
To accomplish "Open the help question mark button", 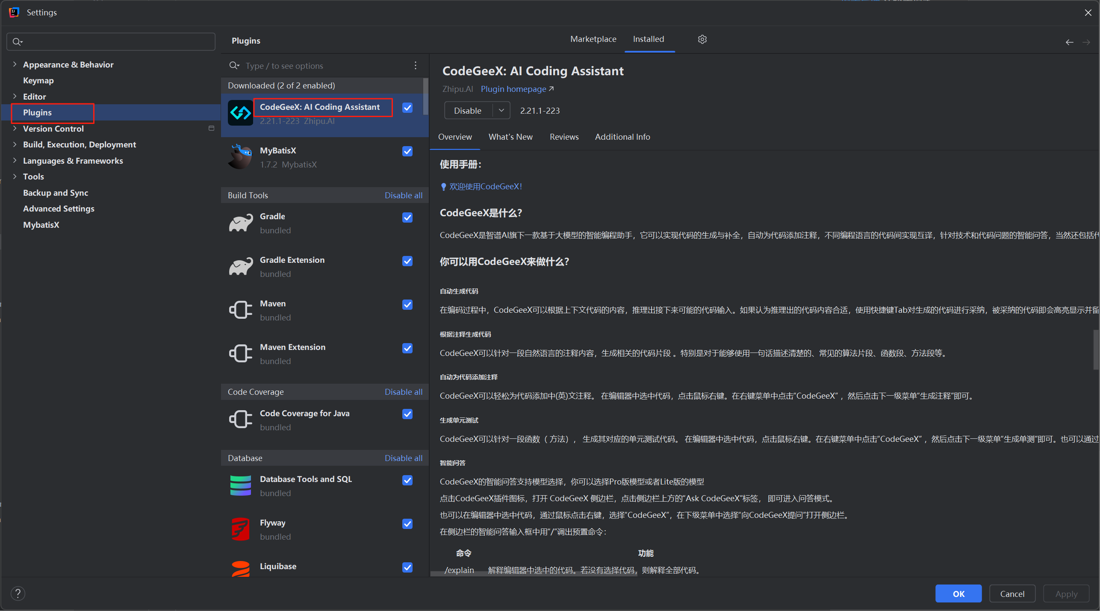I will coord(18,593).
